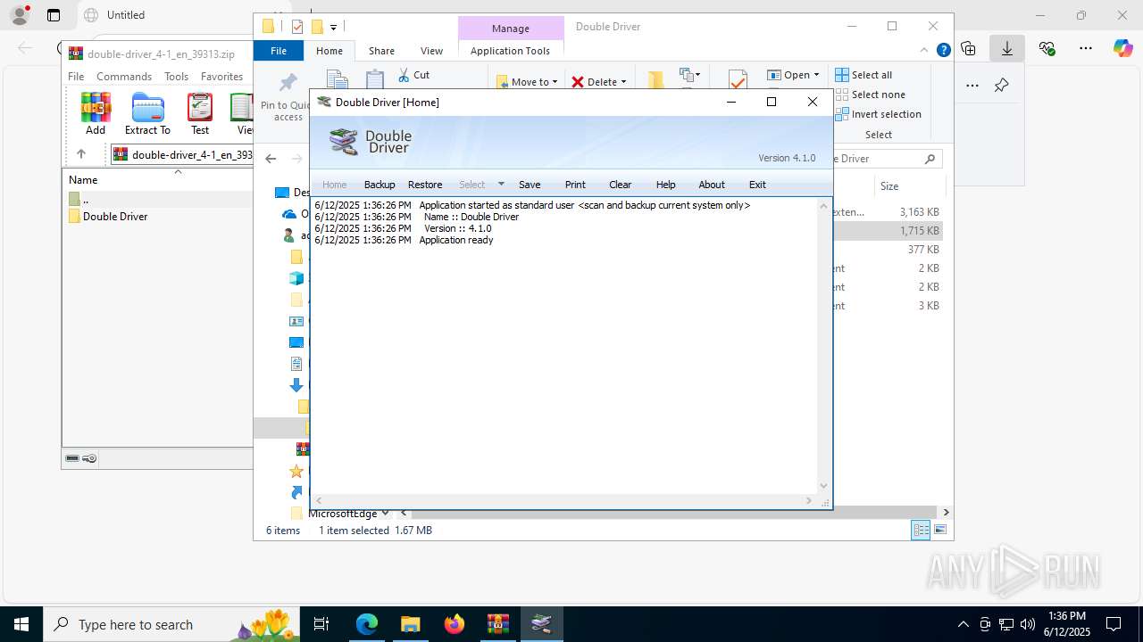Open the Backup menu in Double Driver
Viewport: 1143px width, 642px height.
pos(380,185)
